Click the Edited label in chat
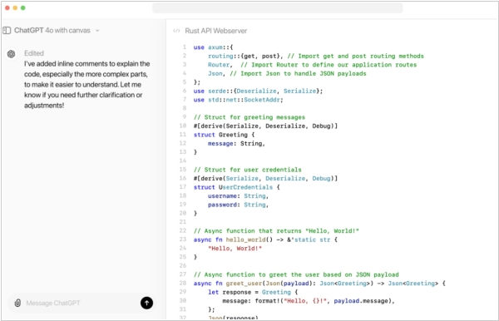This screenshot has height=321, width=499. pyautogui.click(x=34, y=53)
